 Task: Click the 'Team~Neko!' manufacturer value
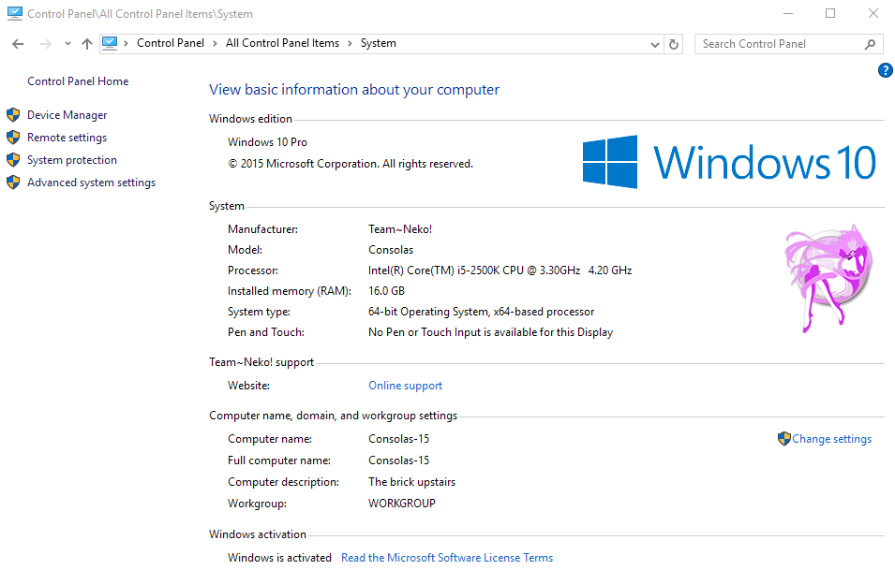tap(400, 229)
